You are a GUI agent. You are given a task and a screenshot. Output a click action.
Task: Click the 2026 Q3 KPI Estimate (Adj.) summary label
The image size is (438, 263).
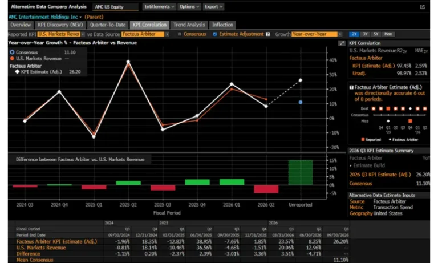pos(380,175)
